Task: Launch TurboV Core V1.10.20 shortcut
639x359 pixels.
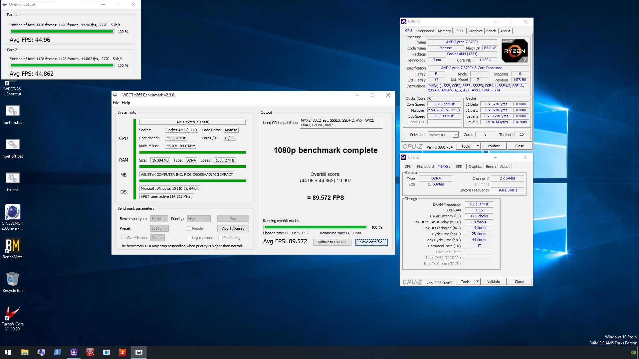Action: (12, 318)
